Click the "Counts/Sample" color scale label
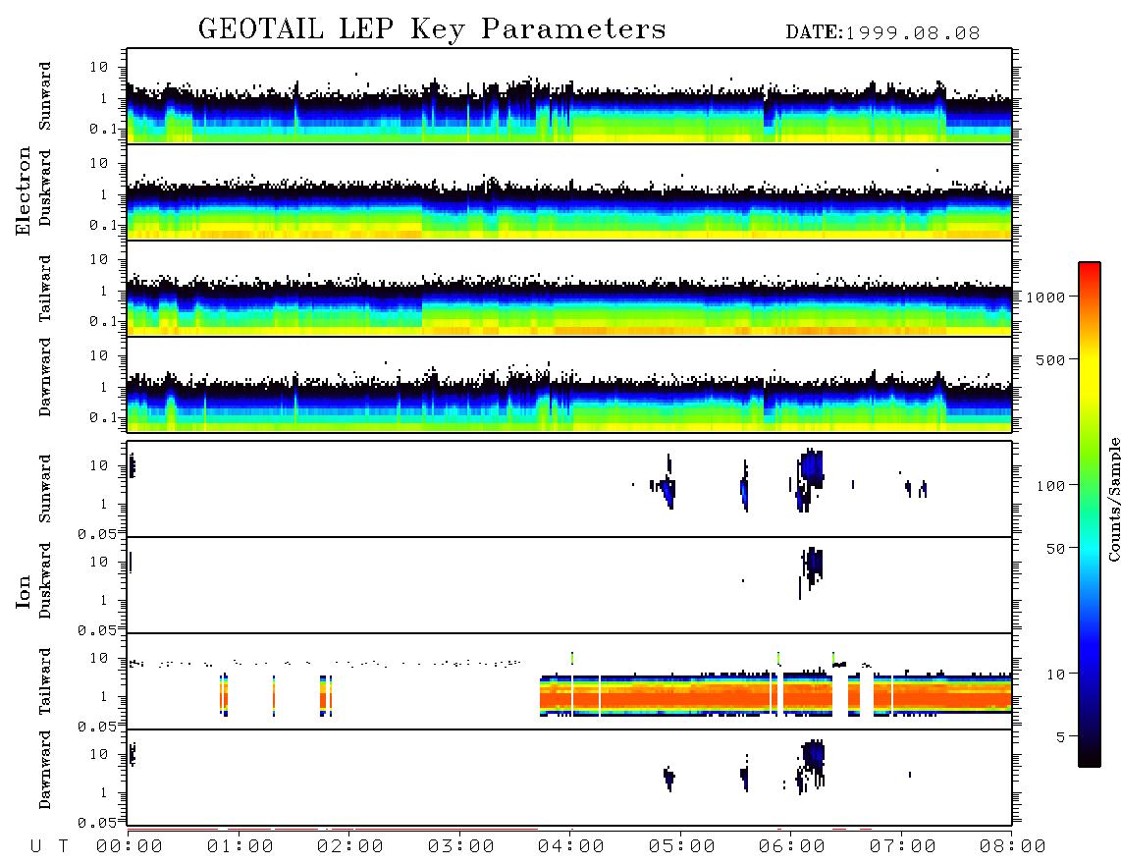 1113,499
